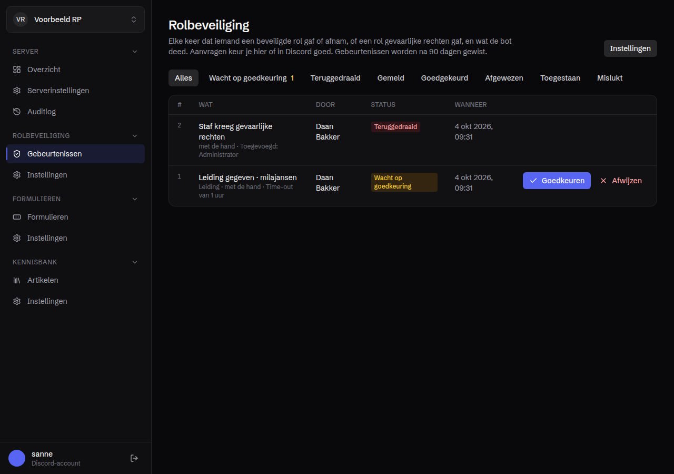Click the Gebeurtenissen shield icon
Screen dimensions: 674x474
(17, 154)
